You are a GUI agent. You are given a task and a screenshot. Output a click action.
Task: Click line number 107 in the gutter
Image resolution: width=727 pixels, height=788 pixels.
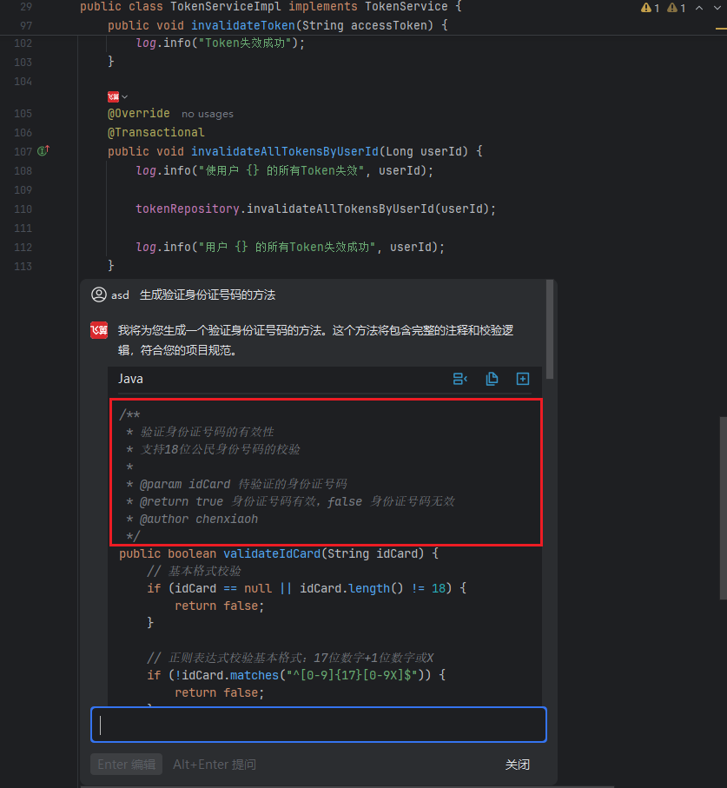click(23, 151)
